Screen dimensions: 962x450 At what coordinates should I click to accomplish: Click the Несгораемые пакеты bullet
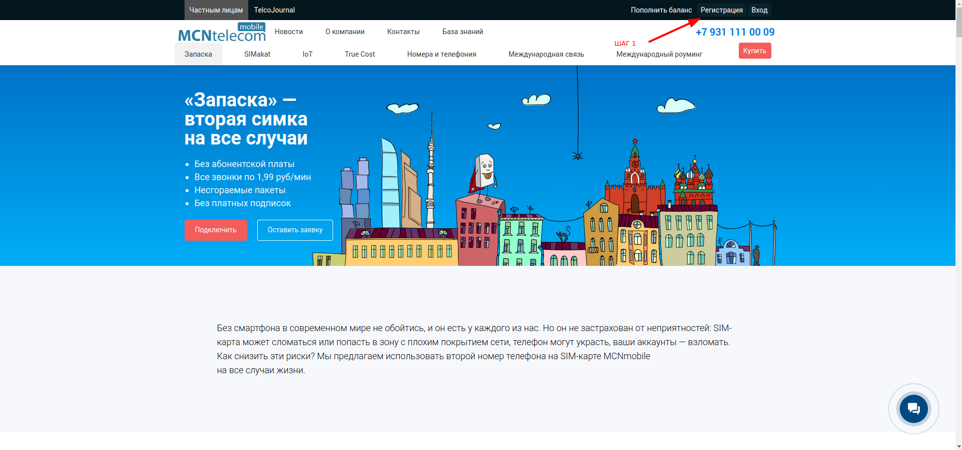tap(240, 190)
